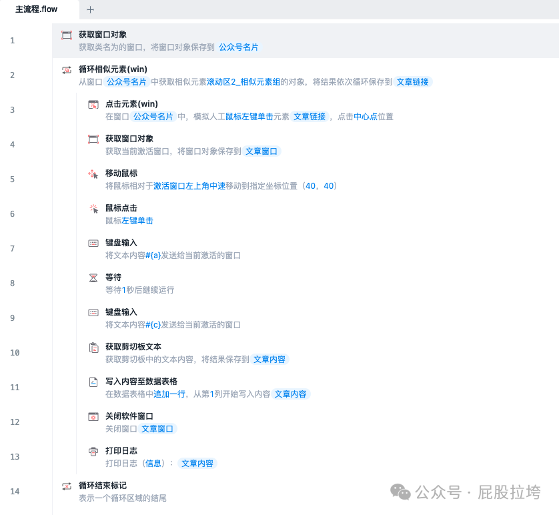Select the 公众号名片 variable in row 2
The height and width of the screenshot is (515, 559).
coord(127,82)
